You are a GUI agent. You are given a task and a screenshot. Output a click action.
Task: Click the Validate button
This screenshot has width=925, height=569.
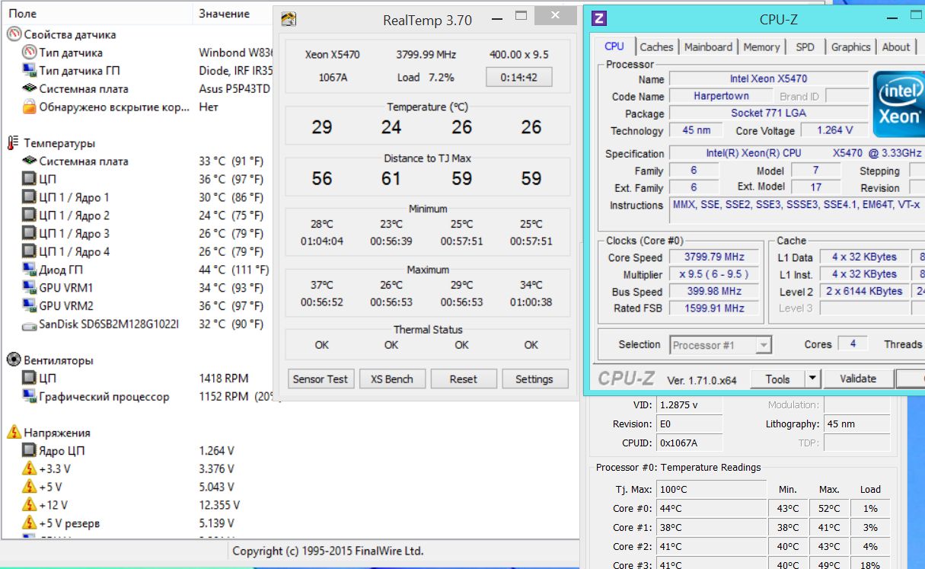858,379
